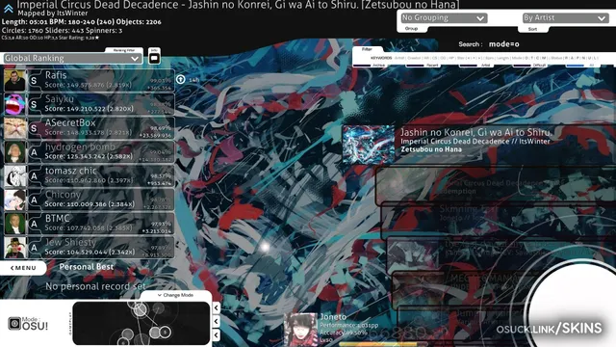Click the Status keyword in the filter bar
Screen dimensions: 616x347
coord(556,58)
